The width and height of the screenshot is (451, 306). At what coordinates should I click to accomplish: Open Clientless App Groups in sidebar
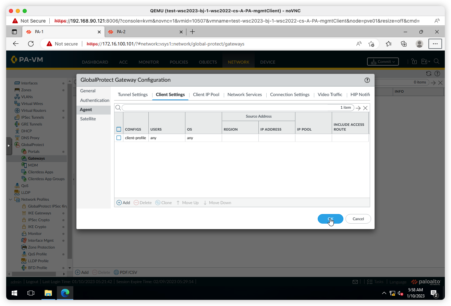pyautogui.click(x=46, y=179)
